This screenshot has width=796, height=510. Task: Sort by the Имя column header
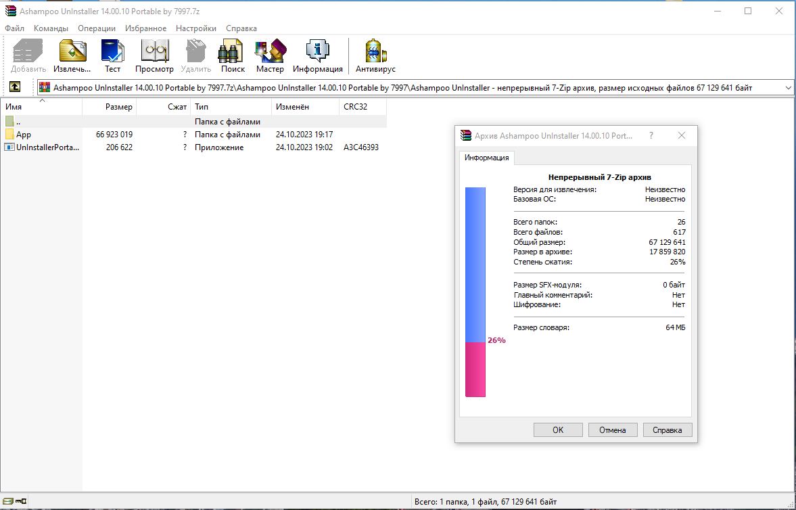click(41, 107)
